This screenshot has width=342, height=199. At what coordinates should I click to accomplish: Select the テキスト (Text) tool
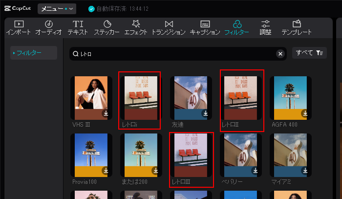78,27
